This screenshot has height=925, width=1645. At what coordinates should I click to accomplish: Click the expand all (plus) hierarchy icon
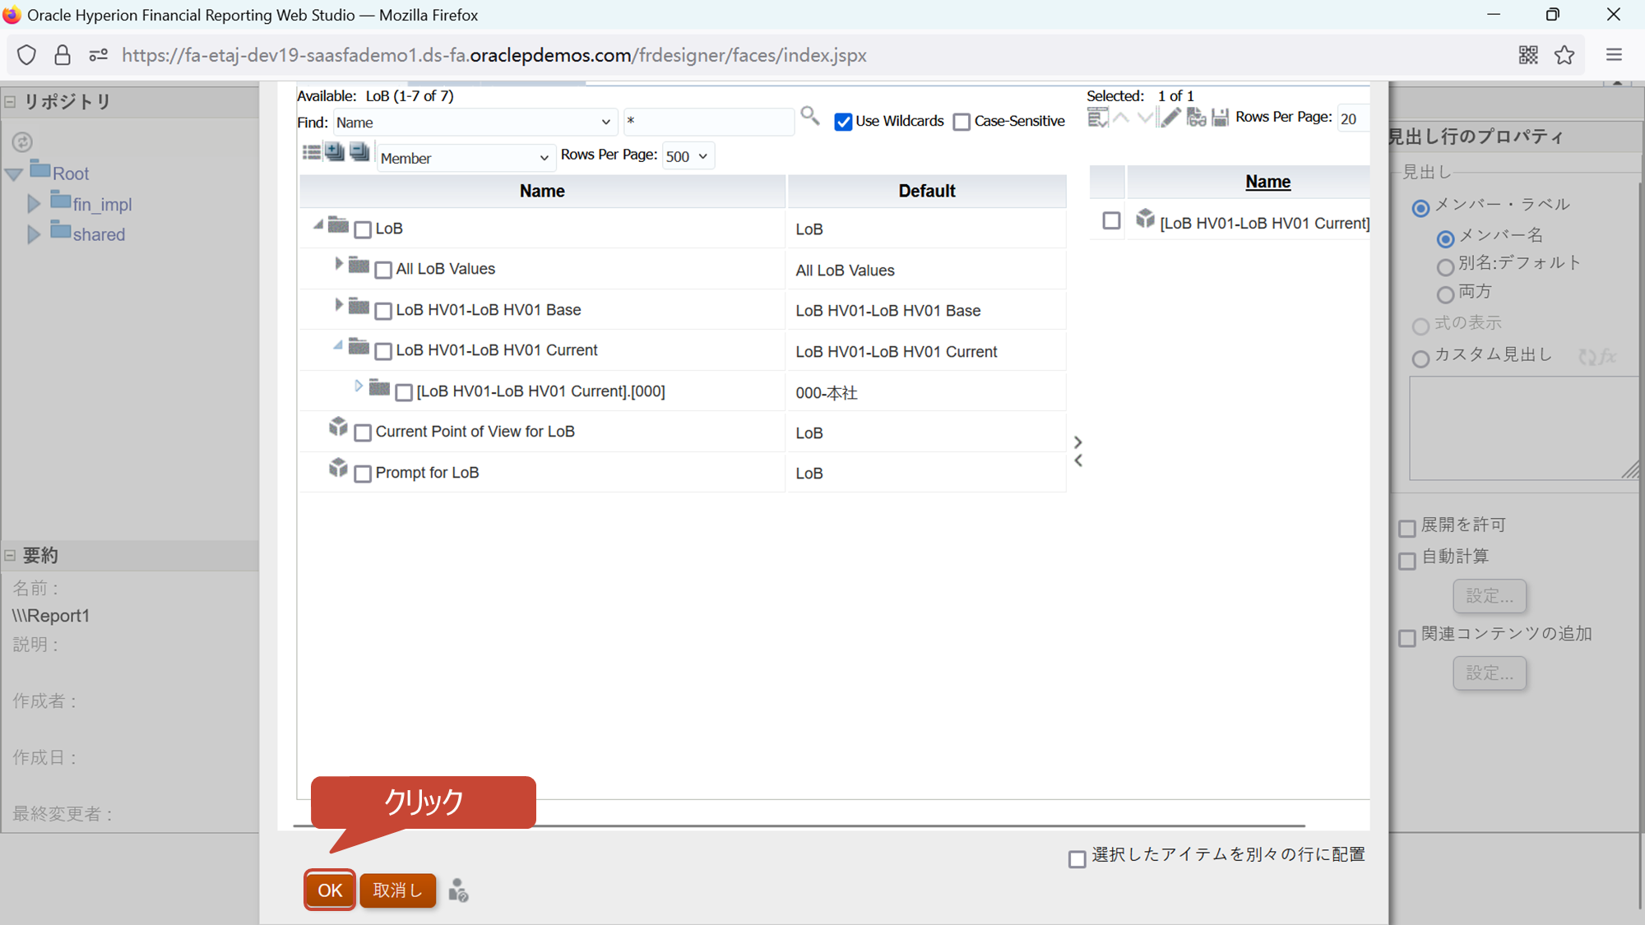[x=335, y=152]
